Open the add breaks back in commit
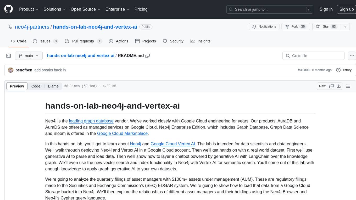The image size is (356, 200). click(50, 70)
